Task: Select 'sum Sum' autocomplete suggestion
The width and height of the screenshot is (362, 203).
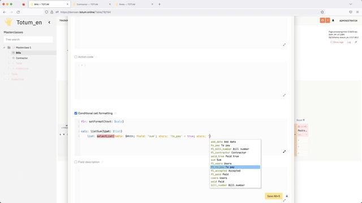Action: (x=235, y=160)
